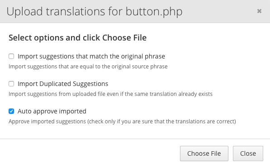Click the 'Import Duplicated Suggestions' label text
The image size is (270, 167).
point(63,84)
